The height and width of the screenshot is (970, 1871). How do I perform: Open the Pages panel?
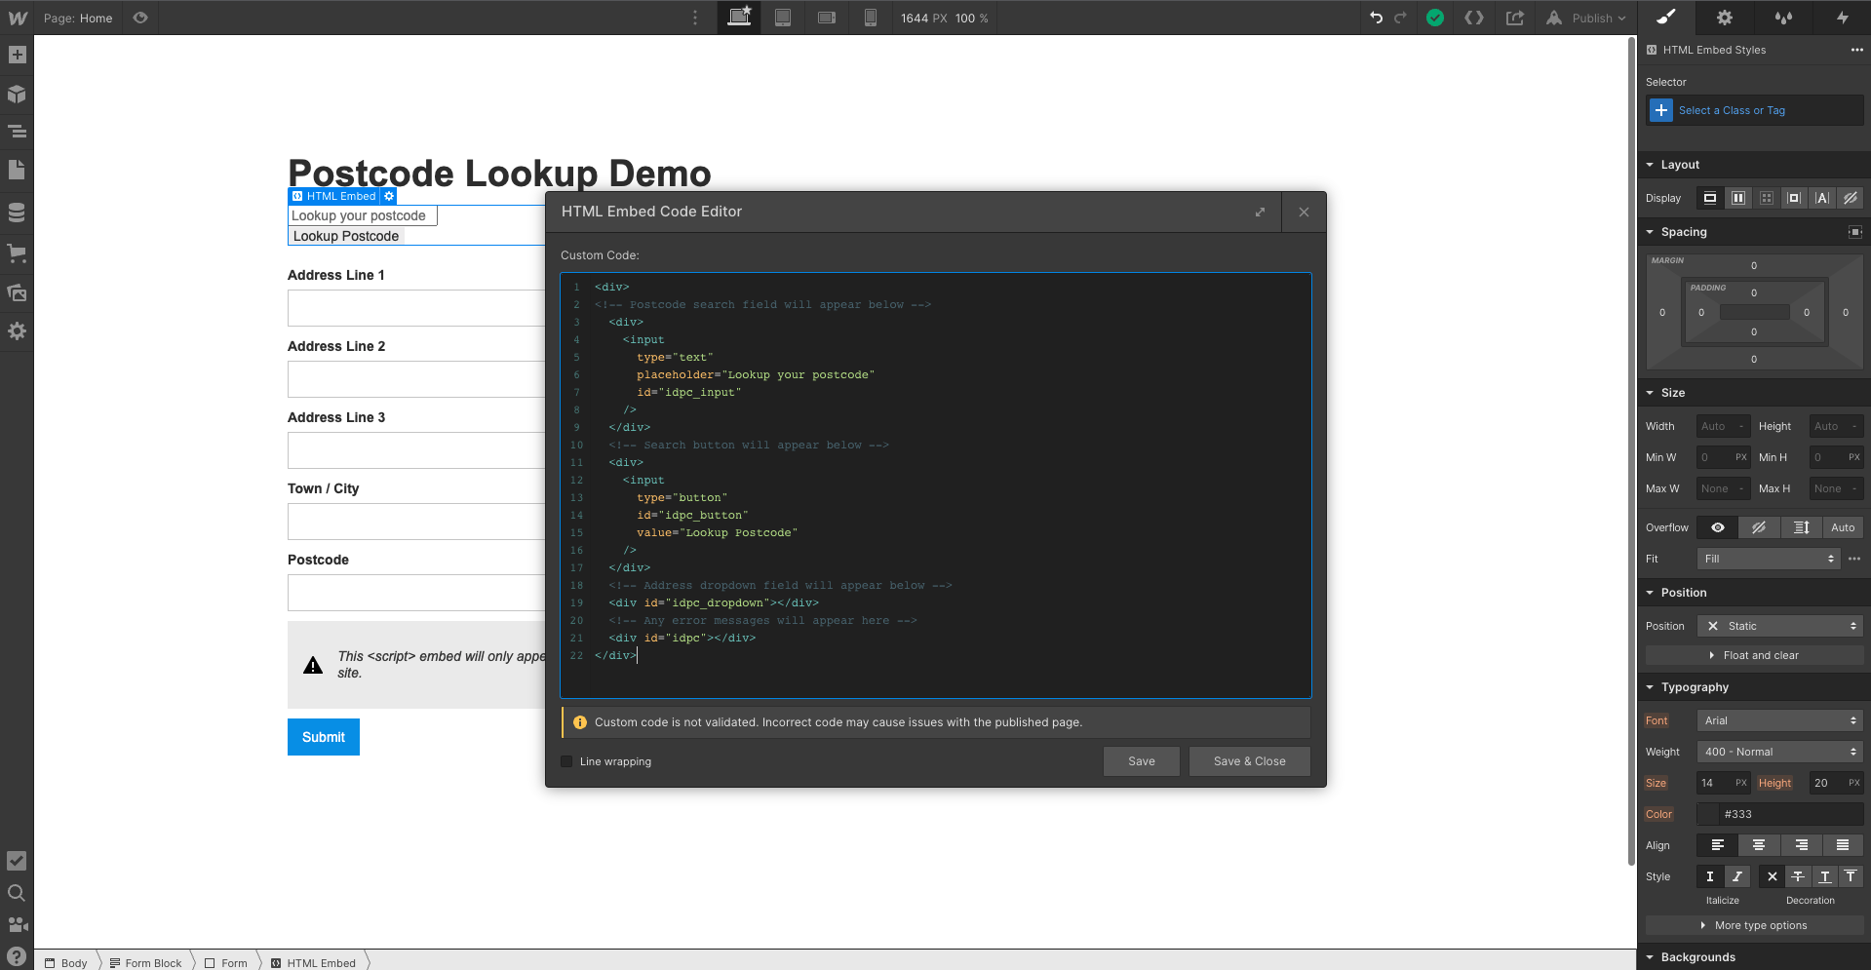pyautogui.click(x=18, y=169)
